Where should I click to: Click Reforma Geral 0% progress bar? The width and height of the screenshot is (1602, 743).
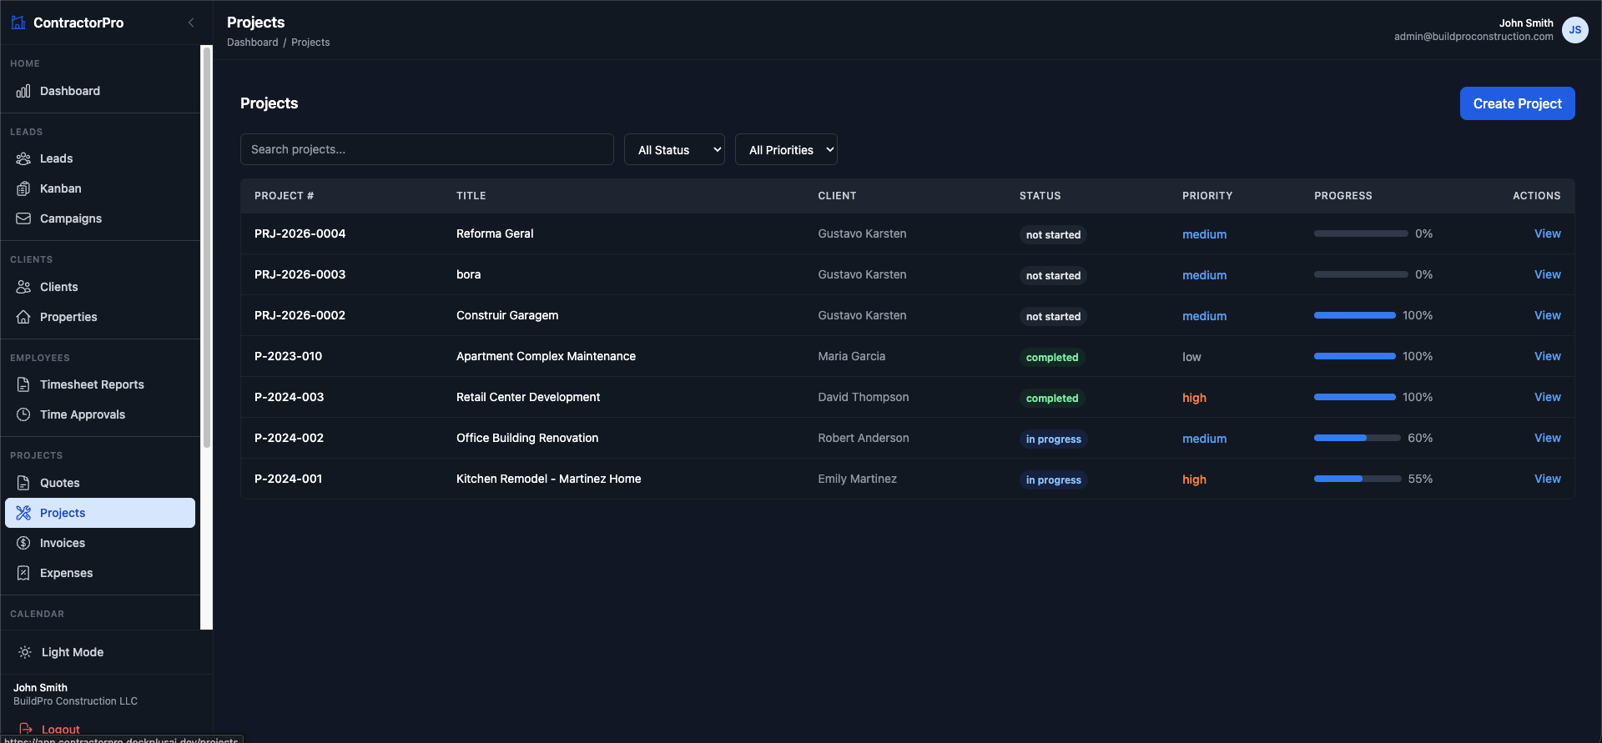tap(1361, 233)
